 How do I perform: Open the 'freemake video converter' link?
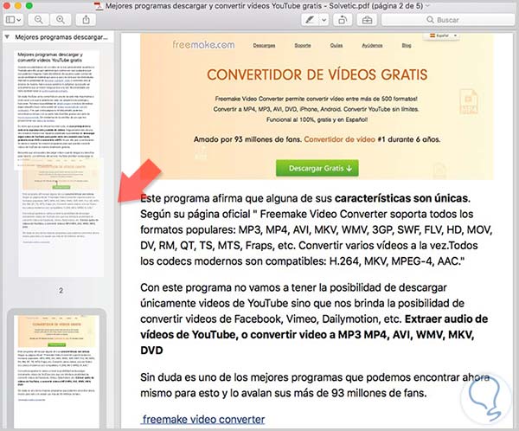pyautogui.click(x=203, y=419)
